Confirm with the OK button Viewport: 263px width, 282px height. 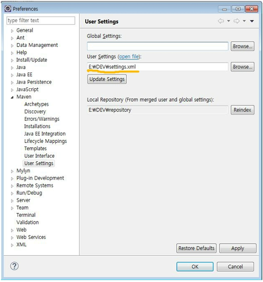(x=195, y=267)
